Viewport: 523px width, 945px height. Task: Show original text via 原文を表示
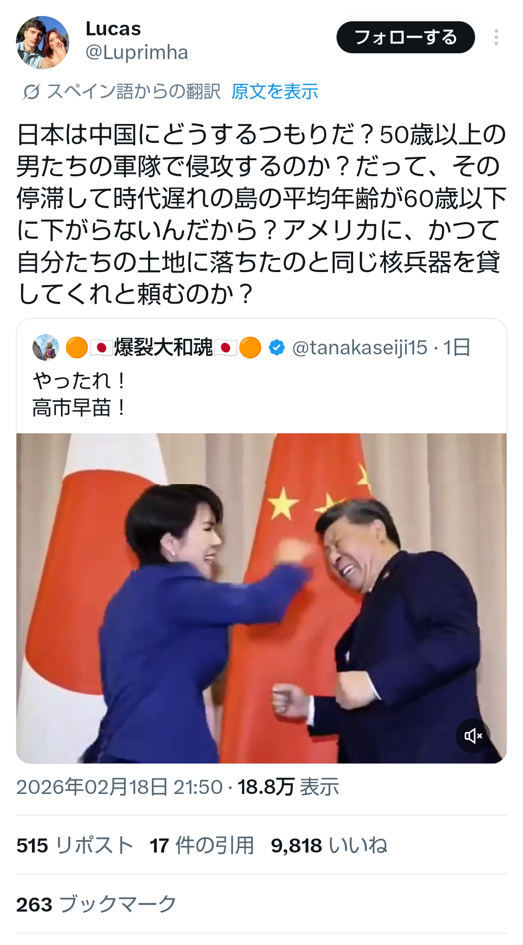[x=275, y=91]
